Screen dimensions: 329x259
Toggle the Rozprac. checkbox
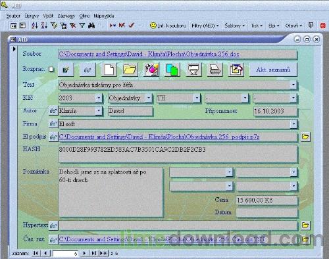tap(51, 70)
